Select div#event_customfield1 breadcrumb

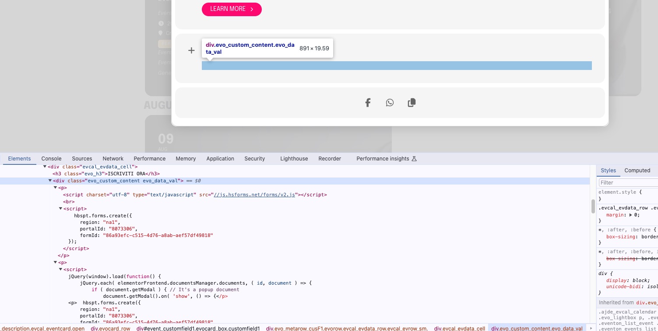[198, 328]
